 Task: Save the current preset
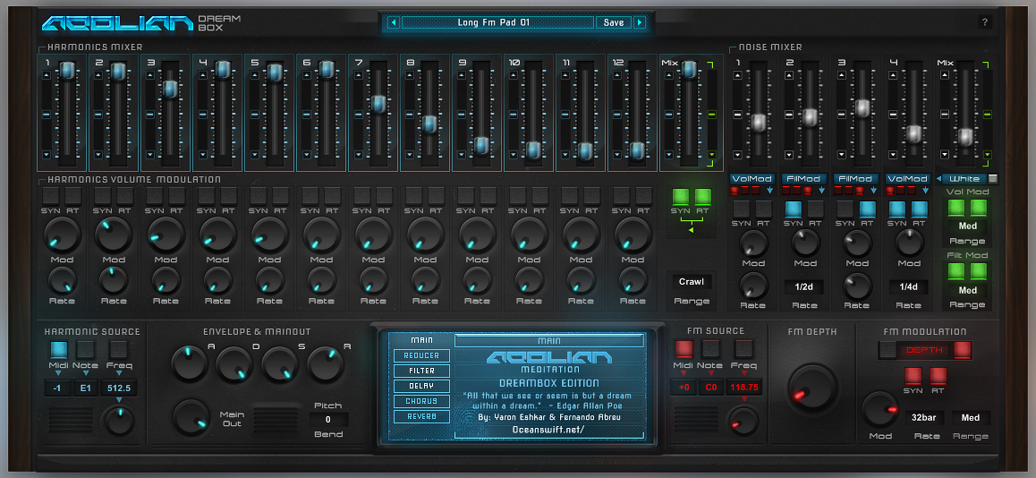[x=614, y=22]
